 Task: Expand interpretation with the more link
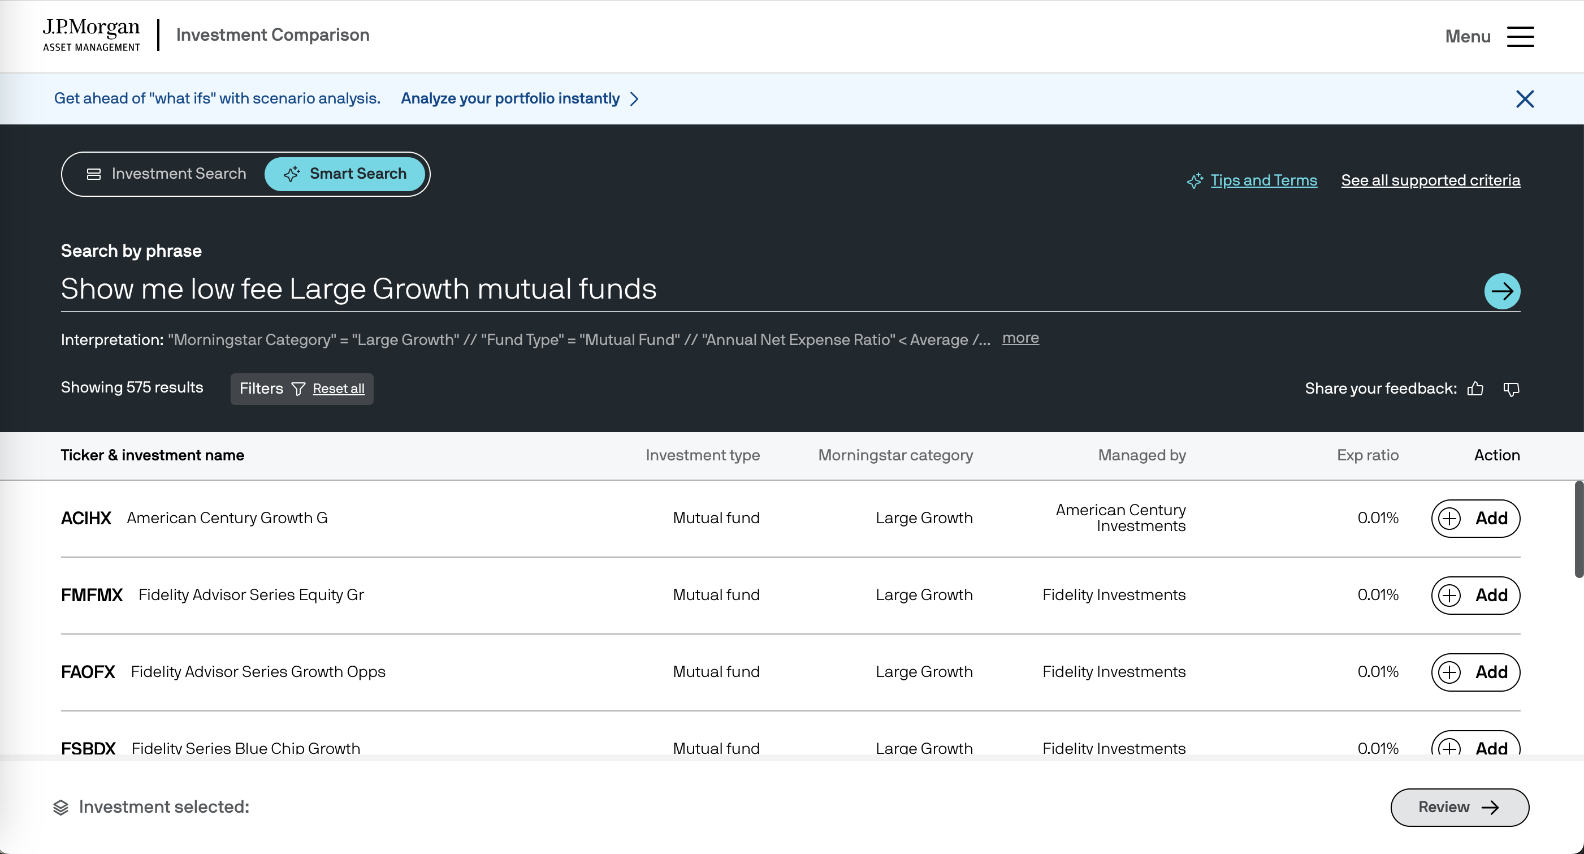coord(1020,338)
